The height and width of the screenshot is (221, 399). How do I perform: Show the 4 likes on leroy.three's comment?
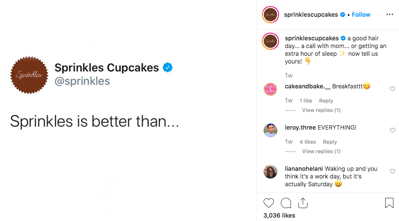[307, 142]
